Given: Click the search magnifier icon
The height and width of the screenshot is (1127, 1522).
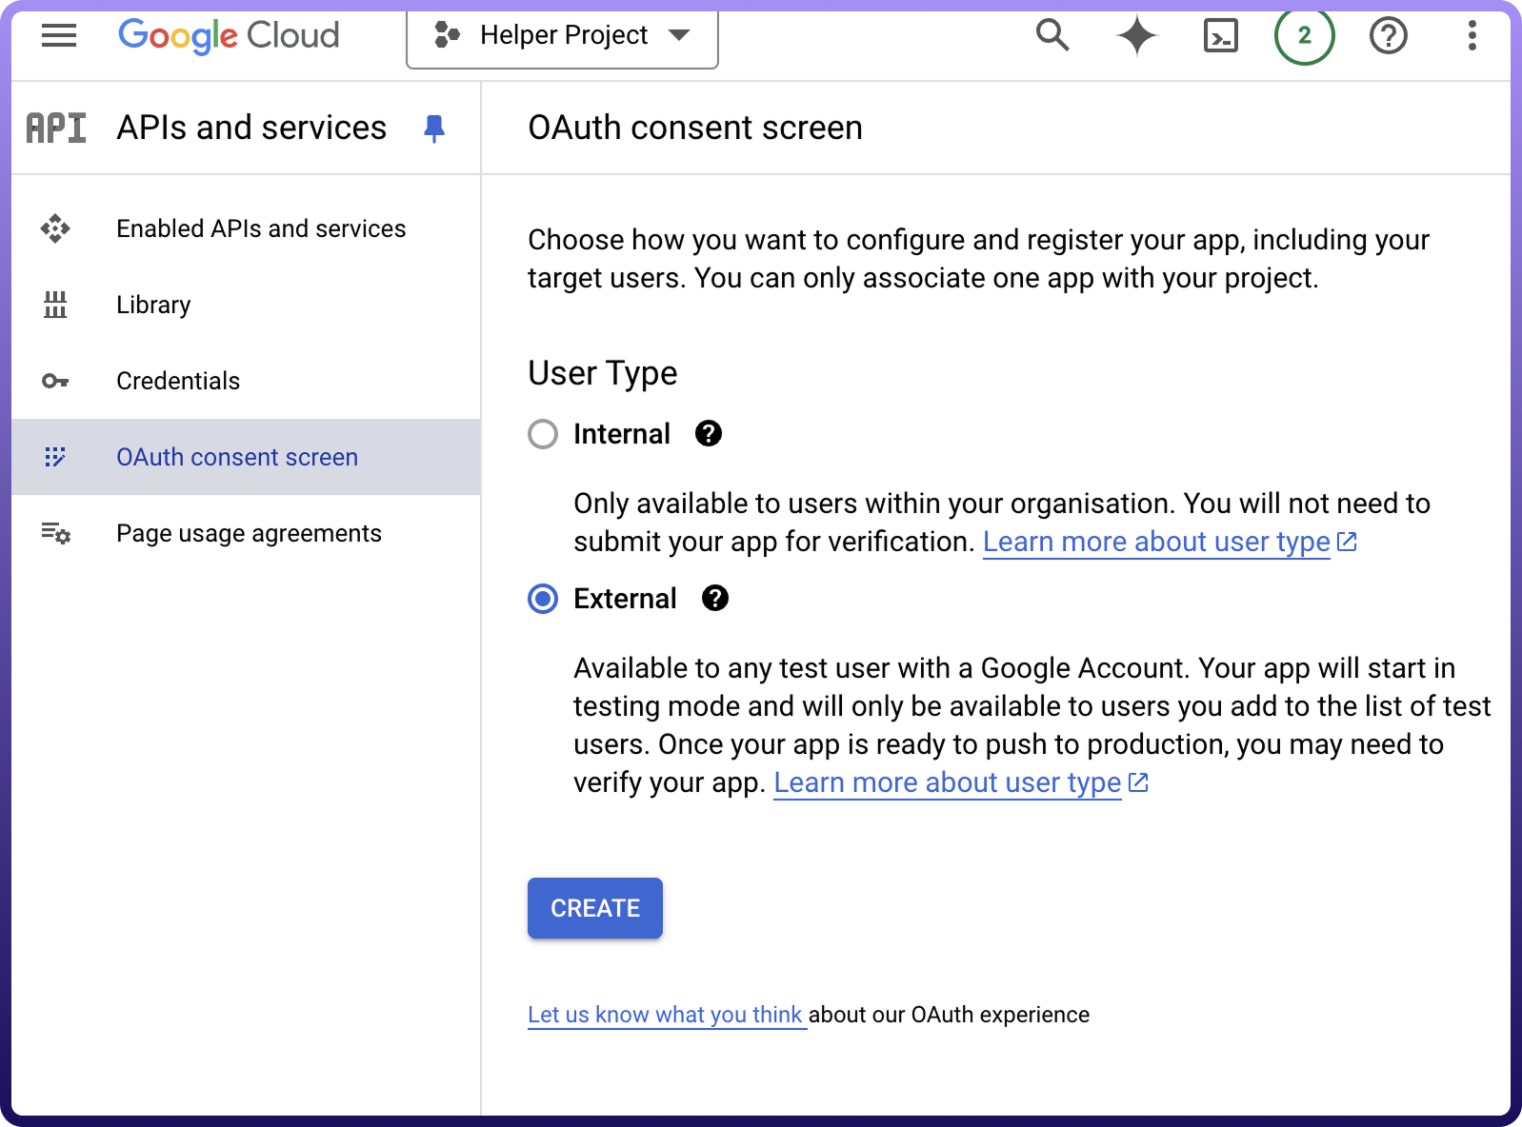Looking at the screenshot, I should pos(1052,36).
